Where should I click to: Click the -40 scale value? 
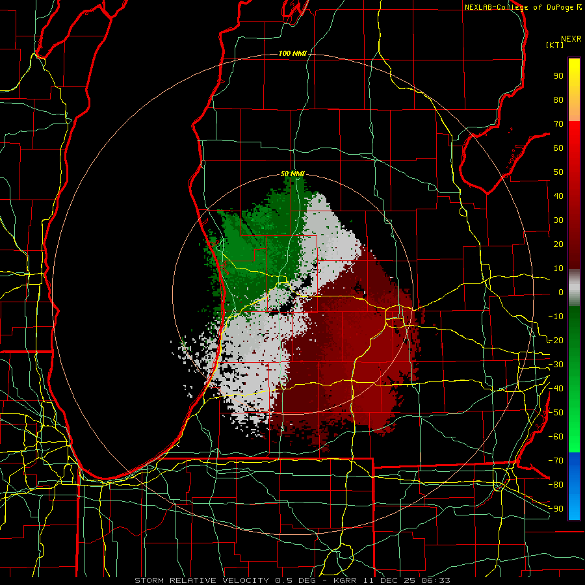(x=556, y=389)
